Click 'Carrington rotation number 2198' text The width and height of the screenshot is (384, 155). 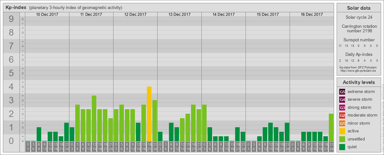point(359,28)
